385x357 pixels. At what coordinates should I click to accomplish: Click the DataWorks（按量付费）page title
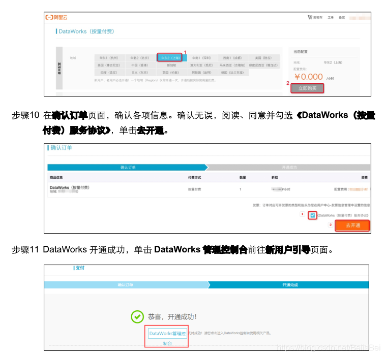click(x=86, y=31)
